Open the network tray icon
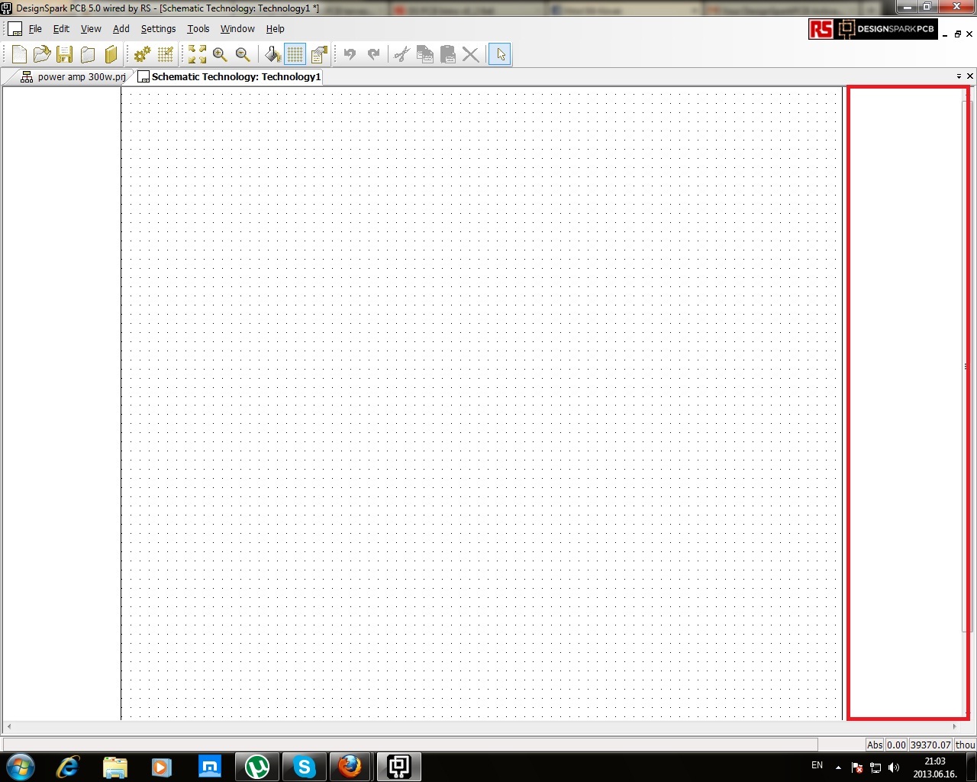This screenshot has height=782, width=977. point(875,767)
